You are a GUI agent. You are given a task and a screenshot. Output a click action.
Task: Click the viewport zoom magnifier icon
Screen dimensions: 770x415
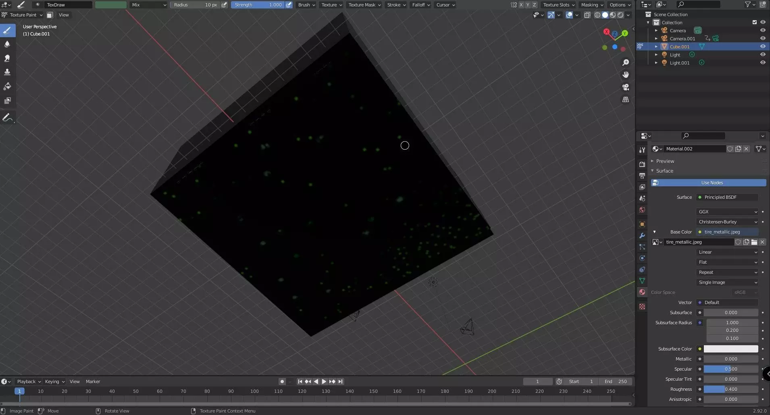pos(626,63)
